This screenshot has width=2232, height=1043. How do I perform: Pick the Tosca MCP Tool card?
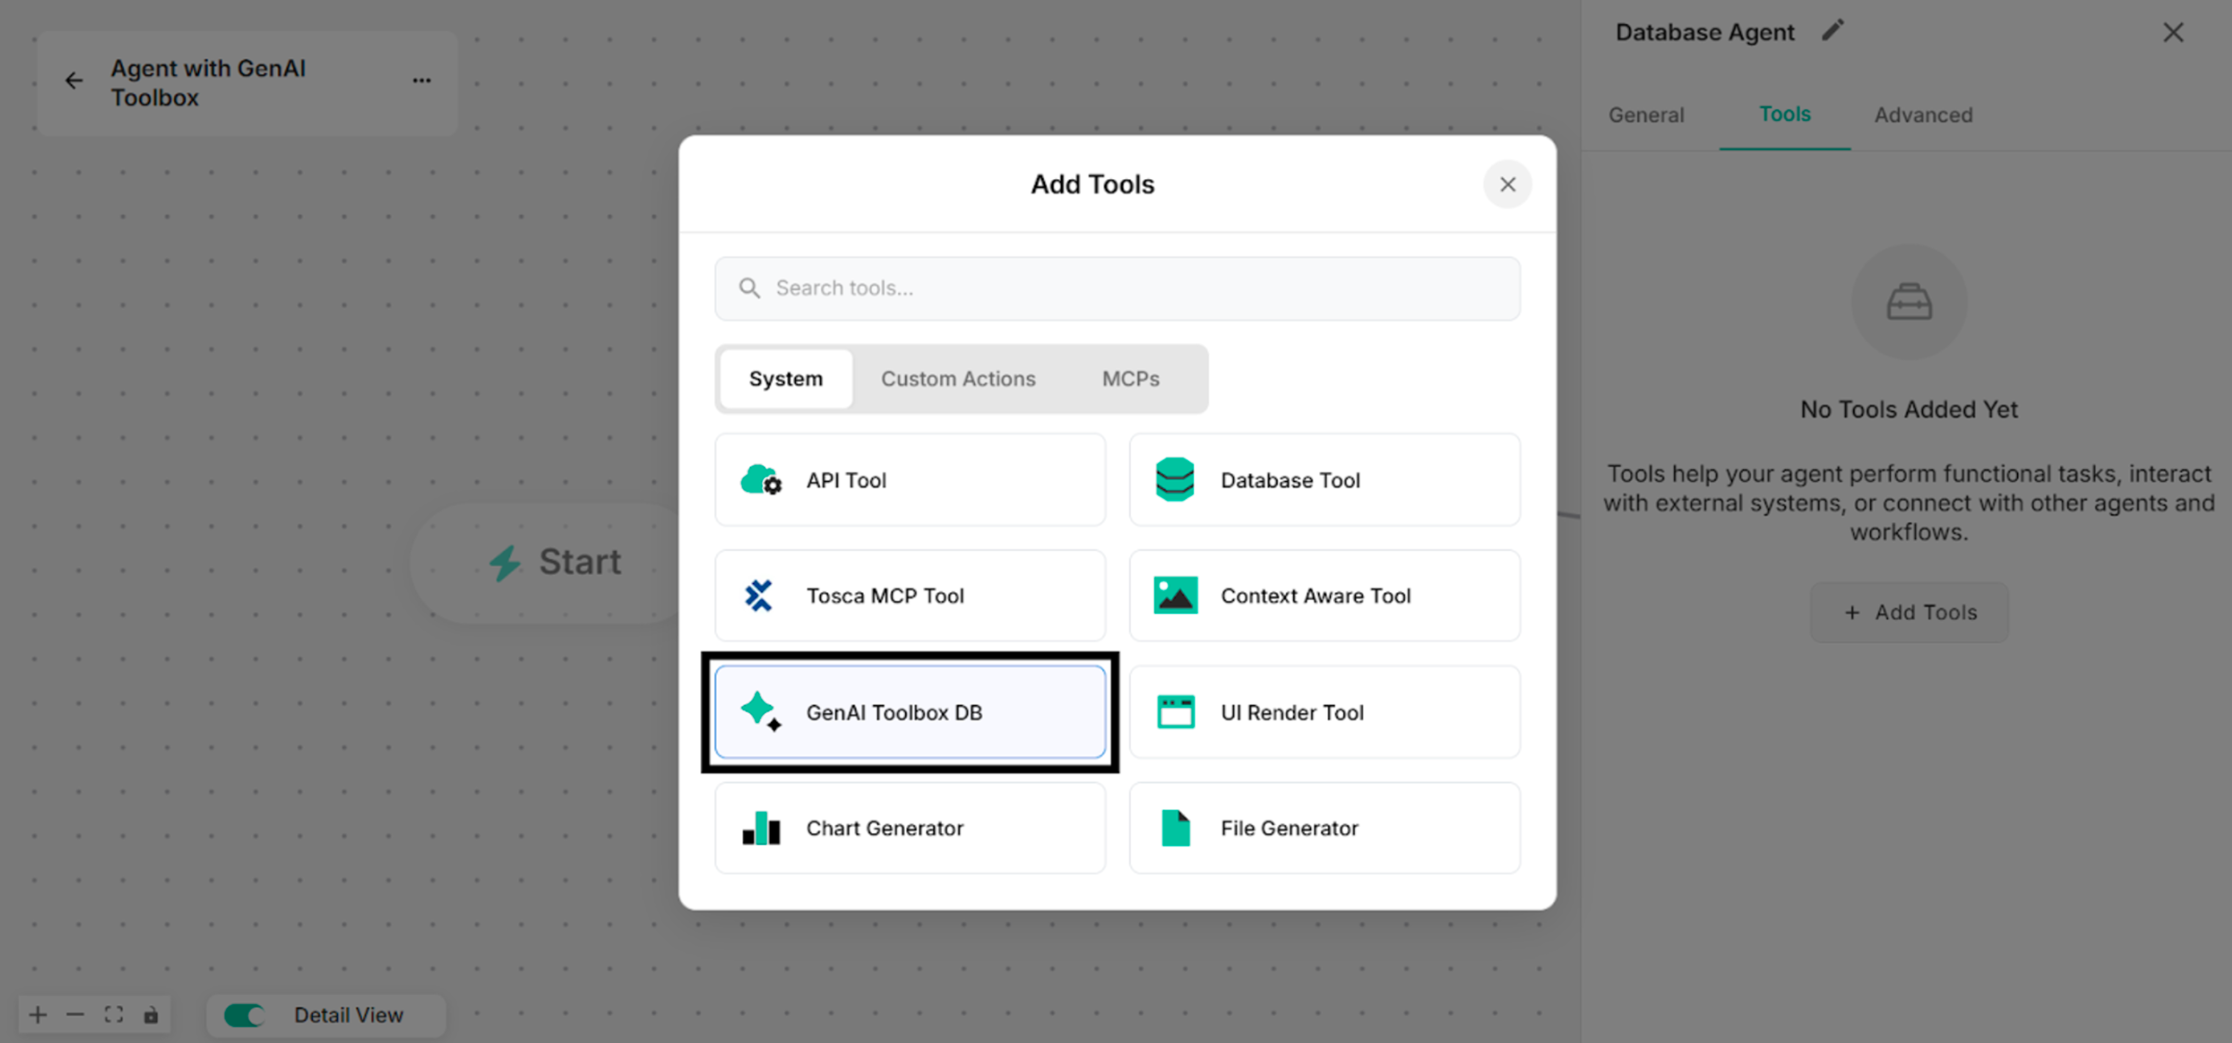(x=910, y=596)
